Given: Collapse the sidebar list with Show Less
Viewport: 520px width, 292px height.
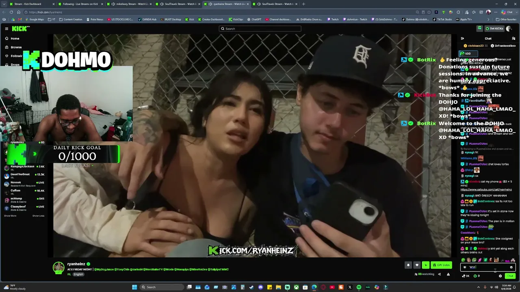Looking at the screenshot, I should click(38, 216).
